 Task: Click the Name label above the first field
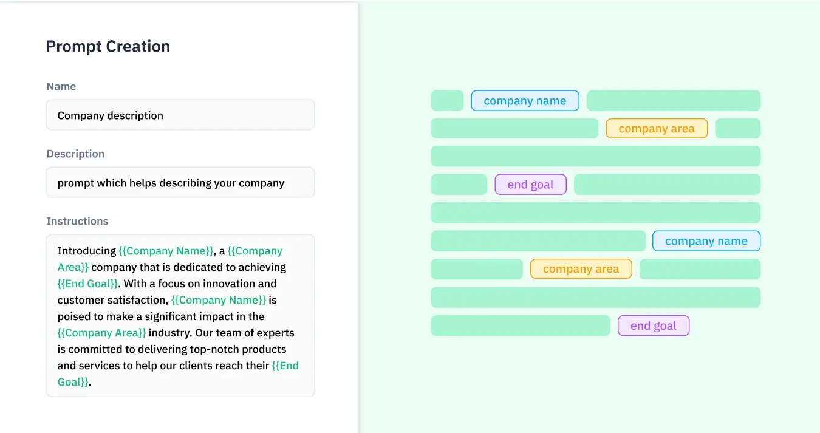point(61,86)
